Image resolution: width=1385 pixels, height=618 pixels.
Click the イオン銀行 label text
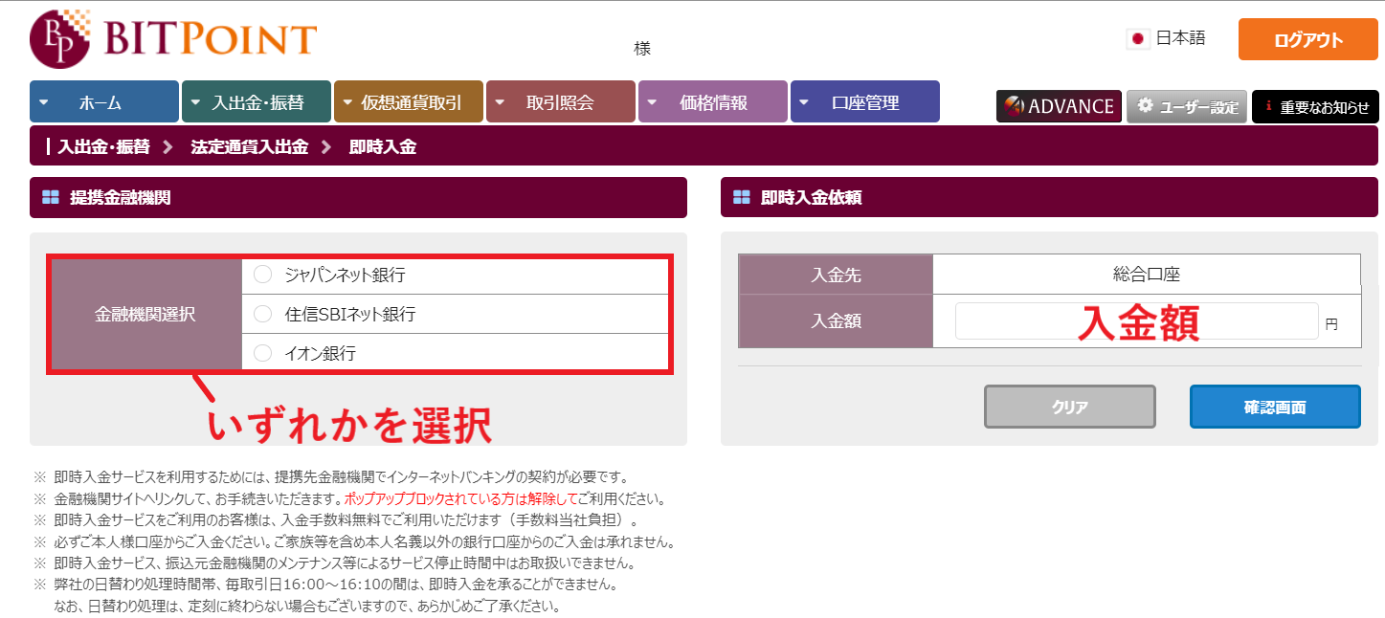320,353
